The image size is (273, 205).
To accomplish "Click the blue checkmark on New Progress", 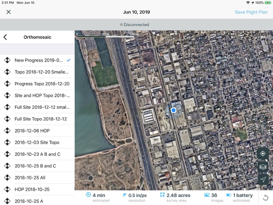I will [69, 60].
